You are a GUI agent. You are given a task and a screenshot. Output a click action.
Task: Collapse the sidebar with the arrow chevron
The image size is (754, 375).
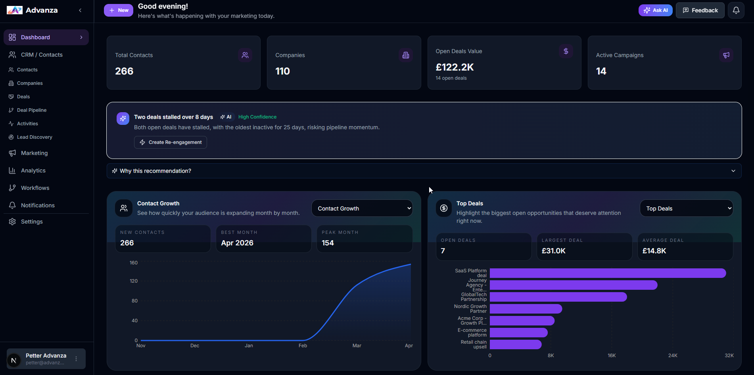point(80,10)
